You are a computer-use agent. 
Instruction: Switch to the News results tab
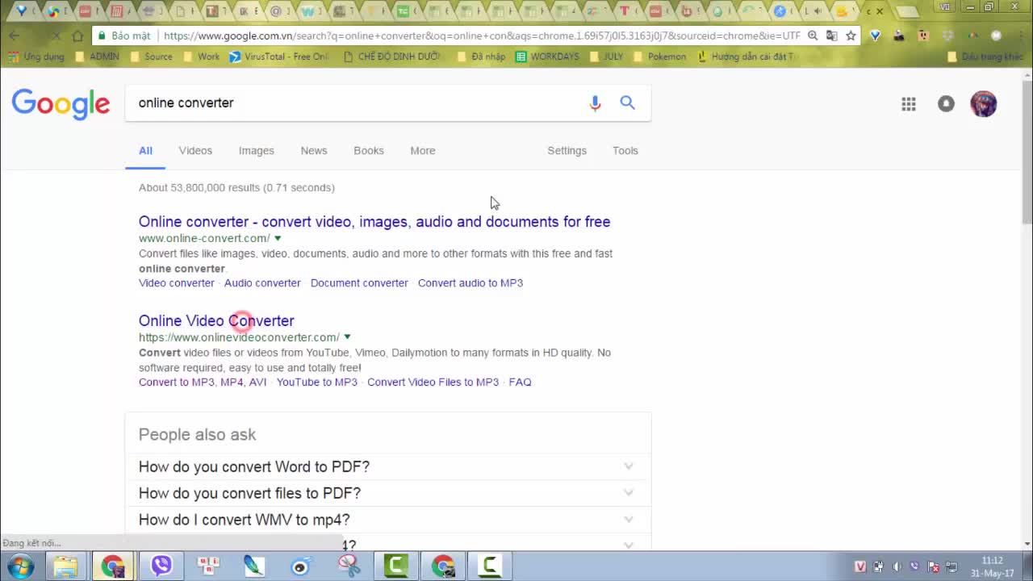(x=314, y=151)
